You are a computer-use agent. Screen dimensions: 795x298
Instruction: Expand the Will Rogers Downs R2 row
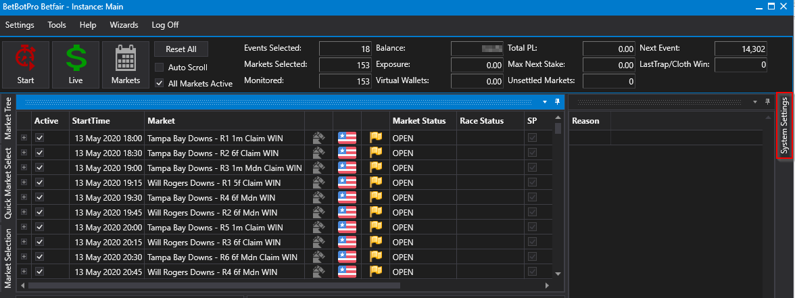coord(24,212)
